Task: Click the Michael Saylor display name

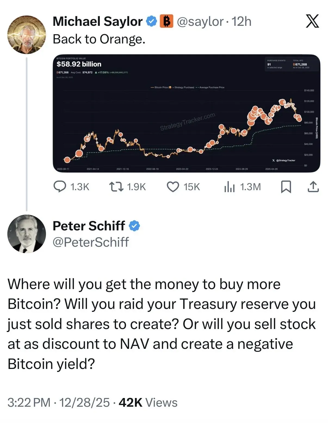Action: (97, 21)
